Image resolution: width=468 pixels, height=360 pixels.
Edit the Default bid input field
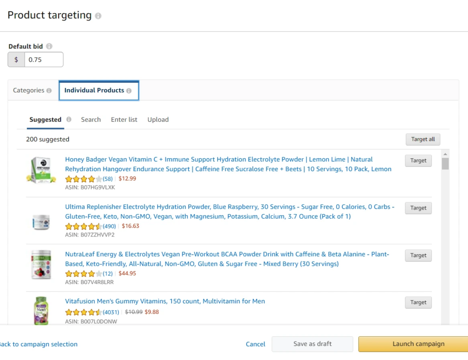pos(43,59)
